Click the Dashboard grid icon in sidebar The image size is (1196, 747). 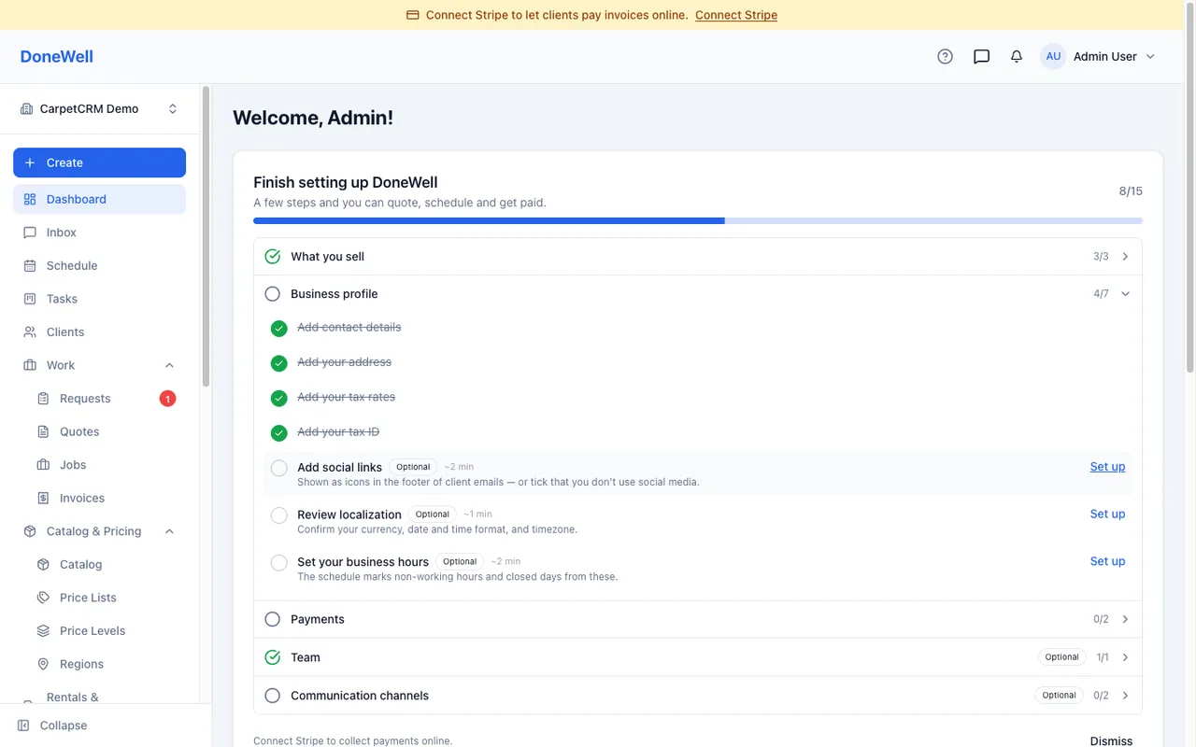30,199
